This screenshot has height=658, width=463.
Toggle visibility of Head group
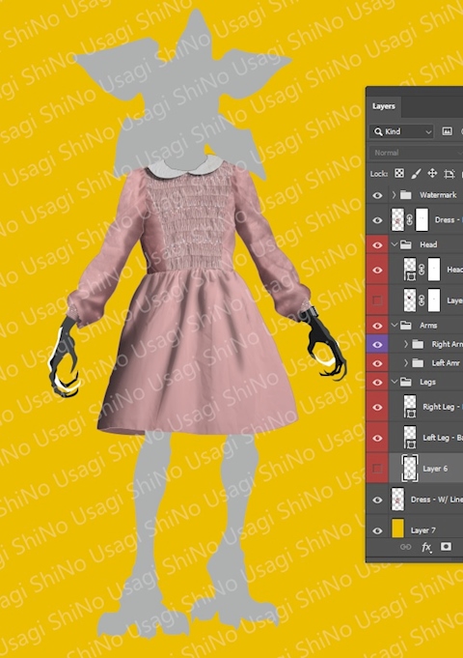[377, 244]
